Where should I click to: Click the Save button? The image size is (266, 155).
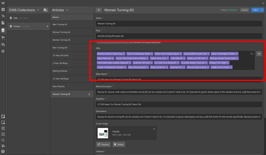click(x=256, y=10)
